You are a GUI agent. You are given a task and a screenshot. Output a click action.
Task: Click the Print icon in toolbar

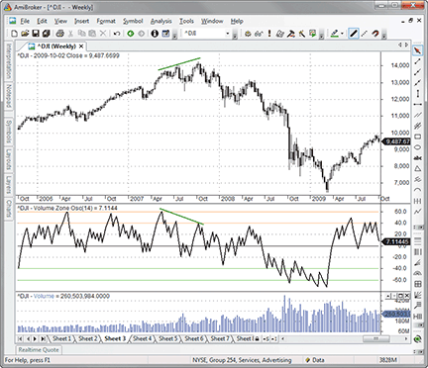pyautogui.click(x=59, y=34)
